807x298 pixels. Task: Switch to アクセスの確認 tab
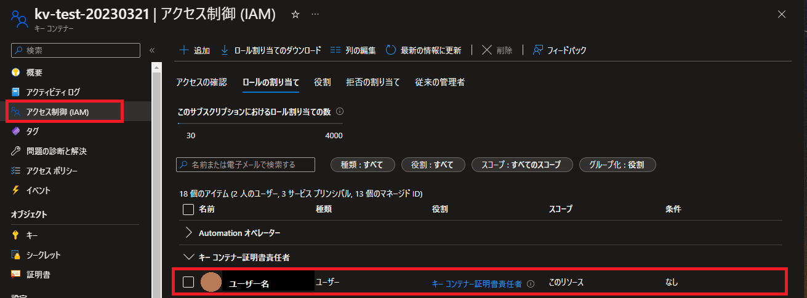[201, 82]
